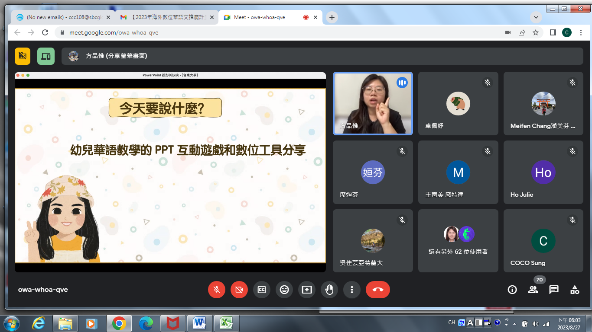This screenshot has height=332, width=592.
Task: Click the 還有另外 62 位使用者 tile
Action: coord(458,241)
